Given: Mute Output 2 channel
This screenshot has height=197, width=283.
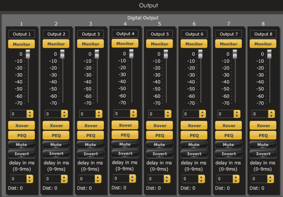Looking at the screenshot, I should click(56, 145).
